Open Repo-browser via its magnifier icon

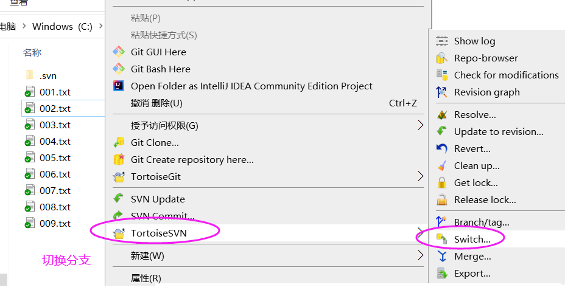pos(442,58)
